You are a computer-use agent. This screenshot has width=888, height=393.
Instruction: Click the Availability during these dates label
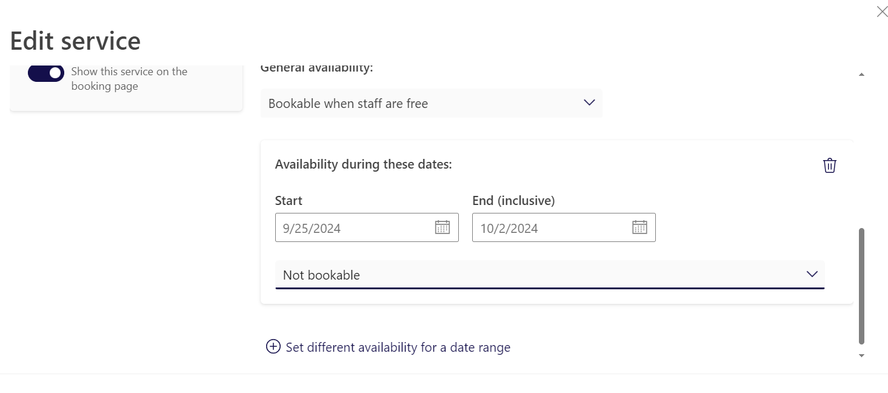364,164
